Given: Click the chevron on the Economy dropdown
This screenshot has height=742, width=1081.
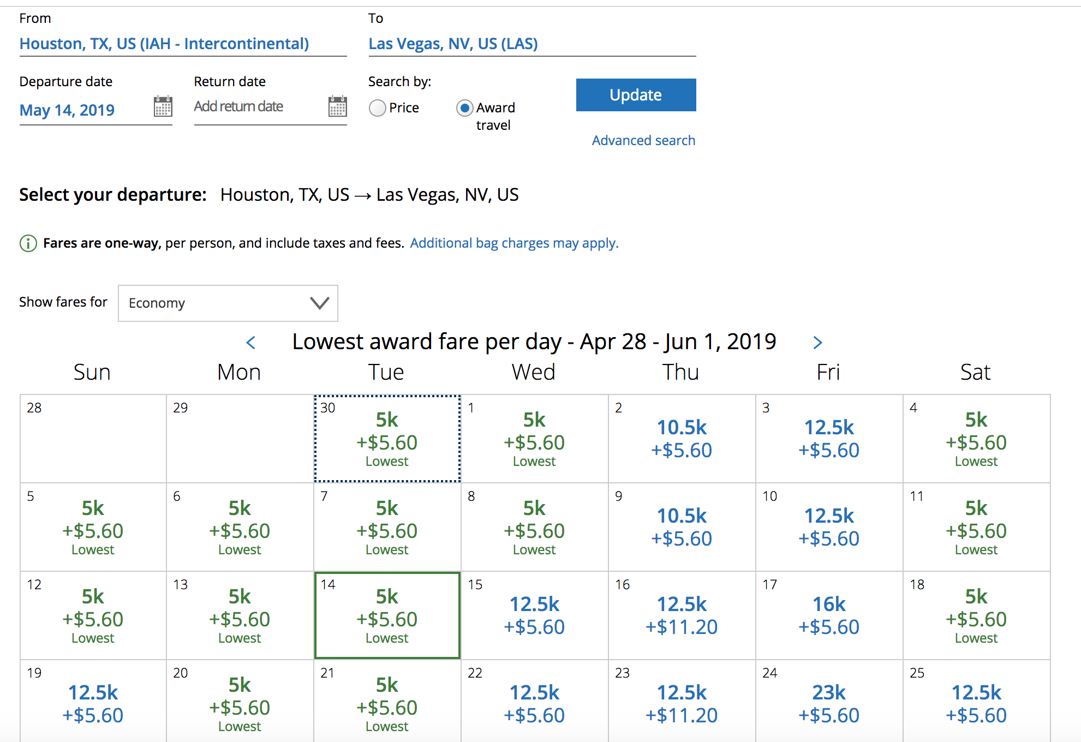Looking at the screenshot, I should pyautogui.click(x=319, y=303).
